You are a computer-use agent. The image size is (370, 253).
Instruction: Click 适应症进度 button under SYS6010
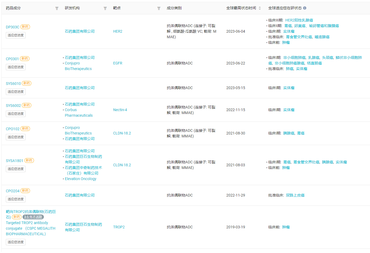(x=16, y=92)
